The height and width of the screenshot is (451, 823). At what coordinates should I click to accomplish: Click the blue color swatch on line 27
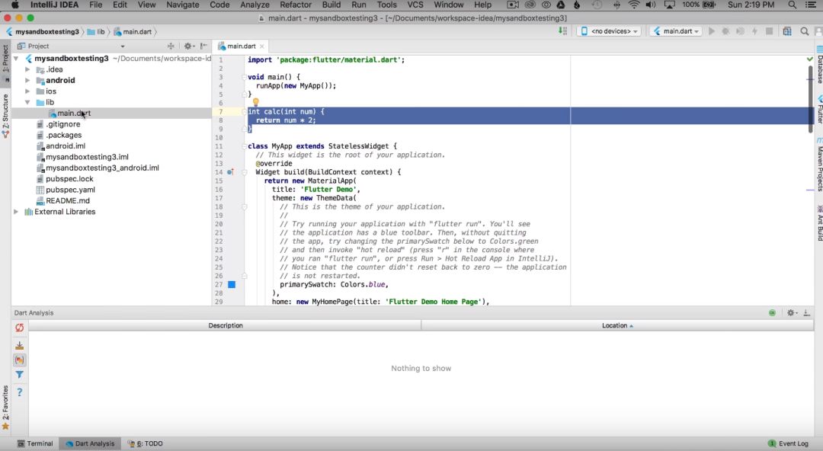(x=232, y=285)
